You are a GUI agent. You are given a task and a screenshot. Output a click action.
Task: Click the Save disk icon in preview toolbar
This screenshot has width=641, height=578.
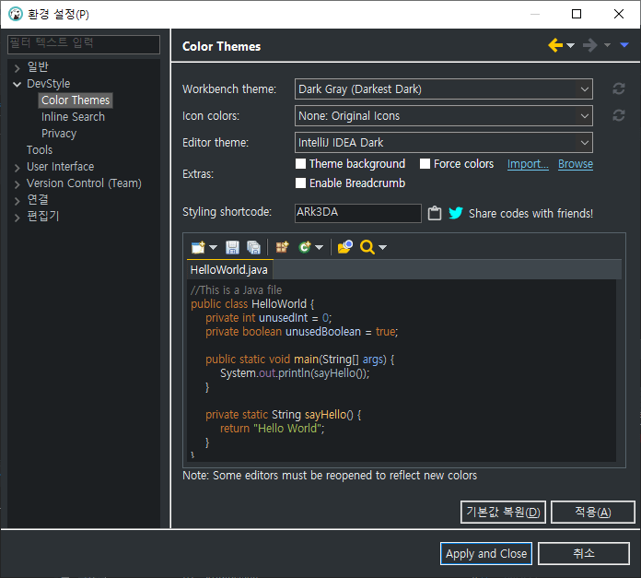tap(232, 247)
